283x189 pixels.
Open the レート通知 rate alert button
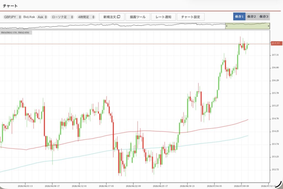click(x=163, y=17)
